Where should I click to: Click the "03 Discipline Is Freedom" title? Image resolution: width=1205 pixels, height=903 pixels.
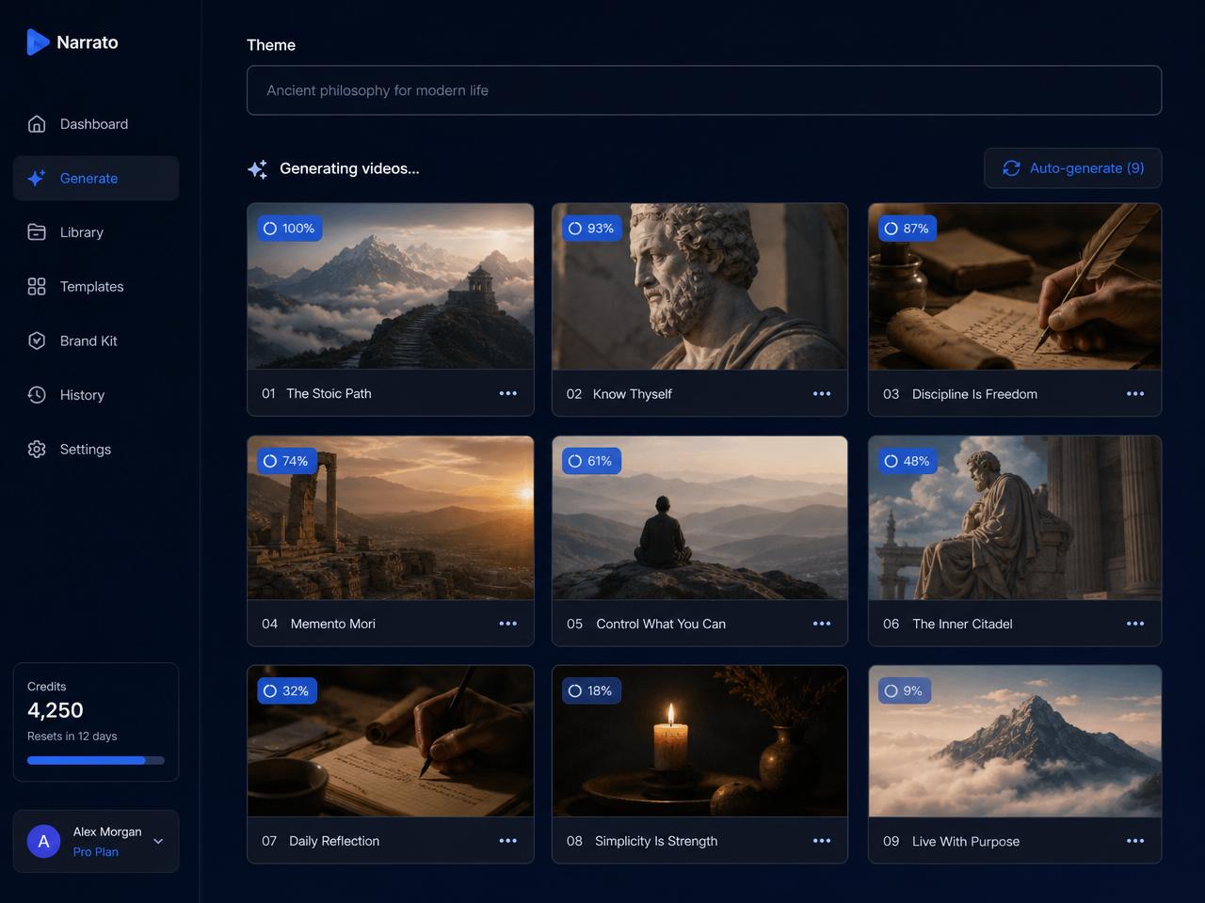[x=960, y=394]
